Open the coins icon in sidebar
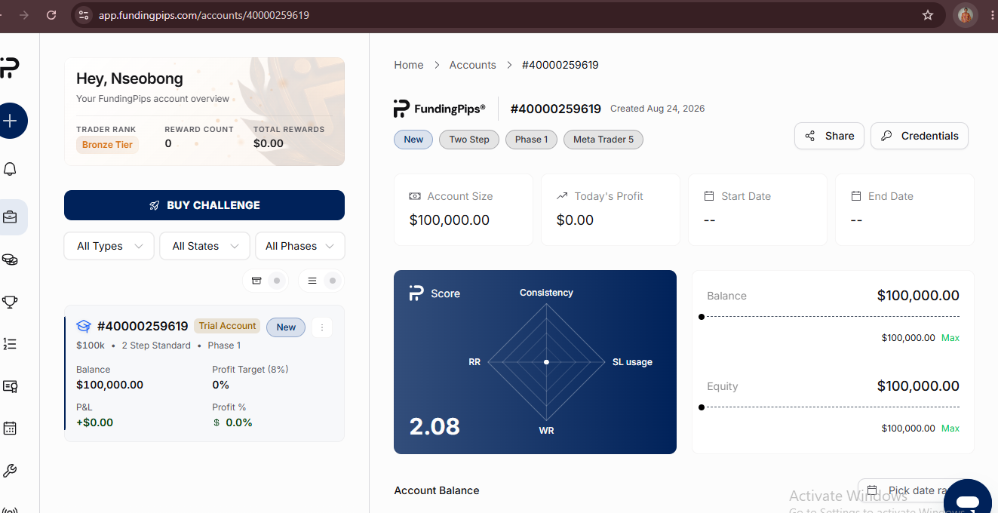Screen dimensions: 998x513 coord(10,260)
